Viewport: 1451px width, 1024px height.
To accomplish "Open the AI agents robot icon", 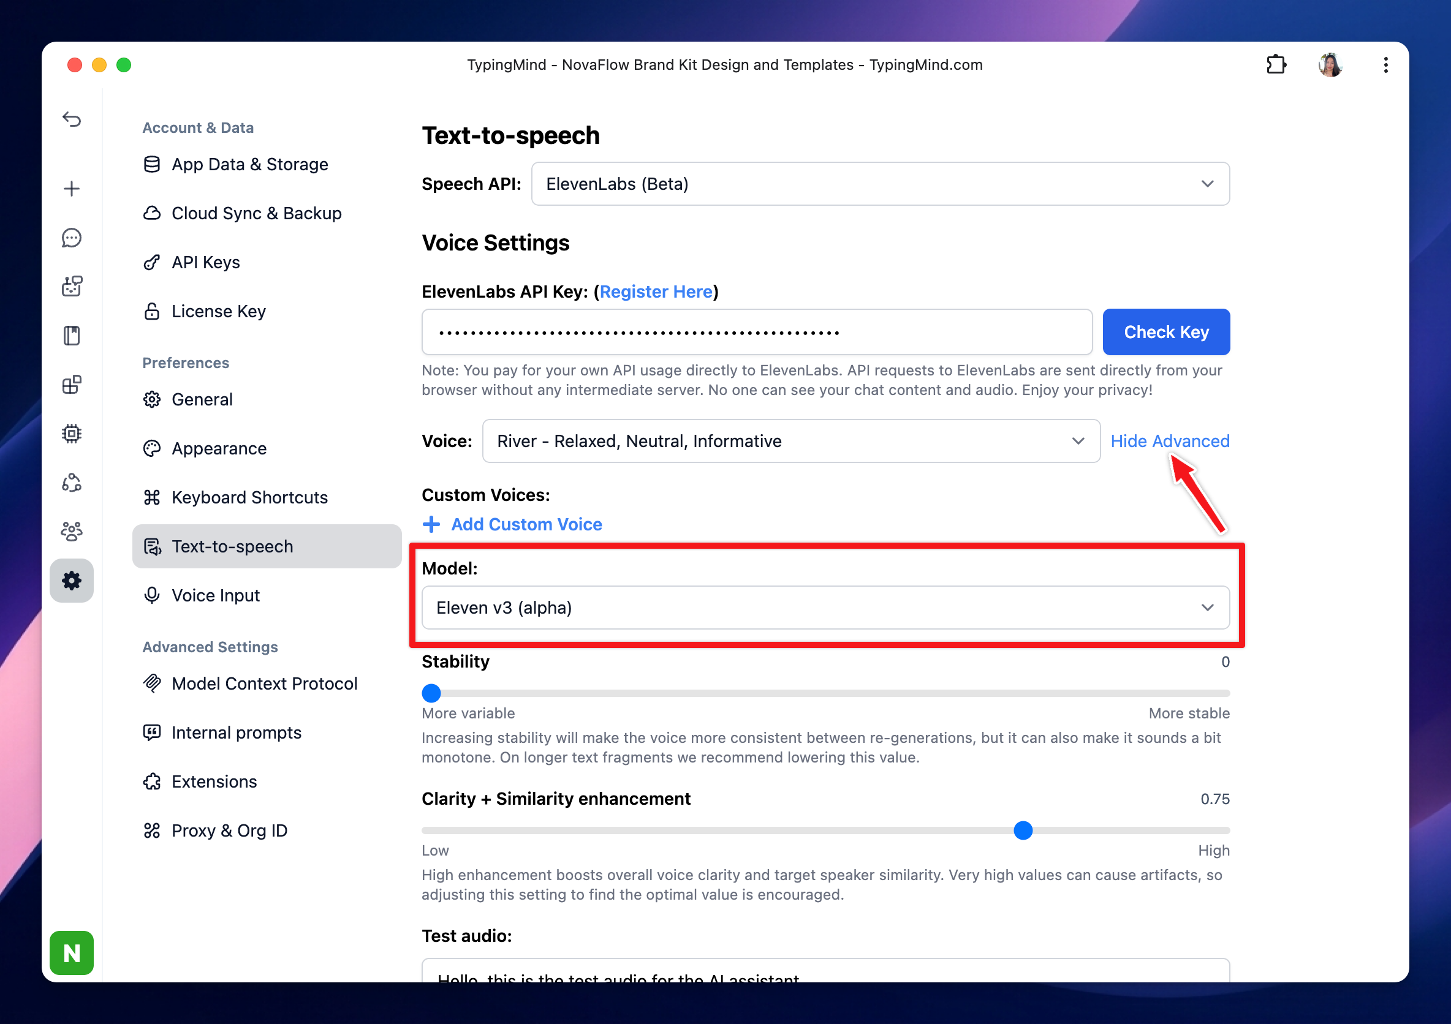I will coord(72,286).
